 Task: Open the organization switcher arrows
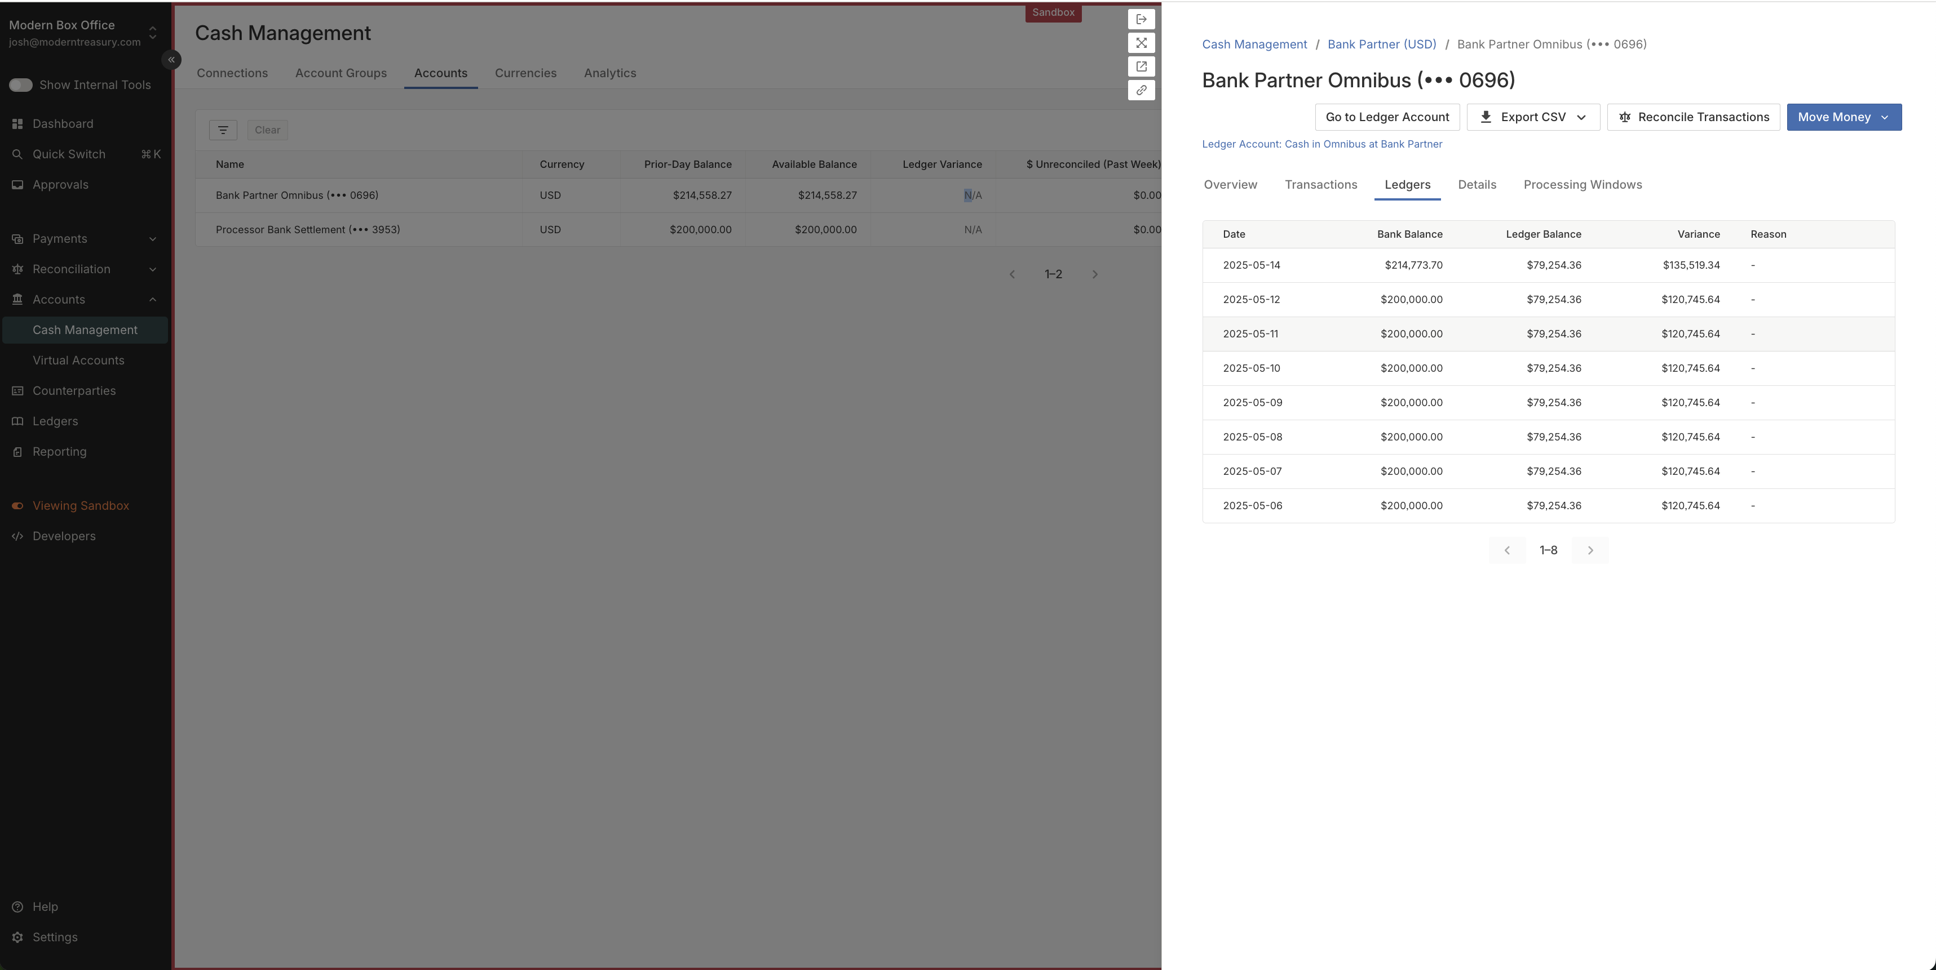pos(153,33)
